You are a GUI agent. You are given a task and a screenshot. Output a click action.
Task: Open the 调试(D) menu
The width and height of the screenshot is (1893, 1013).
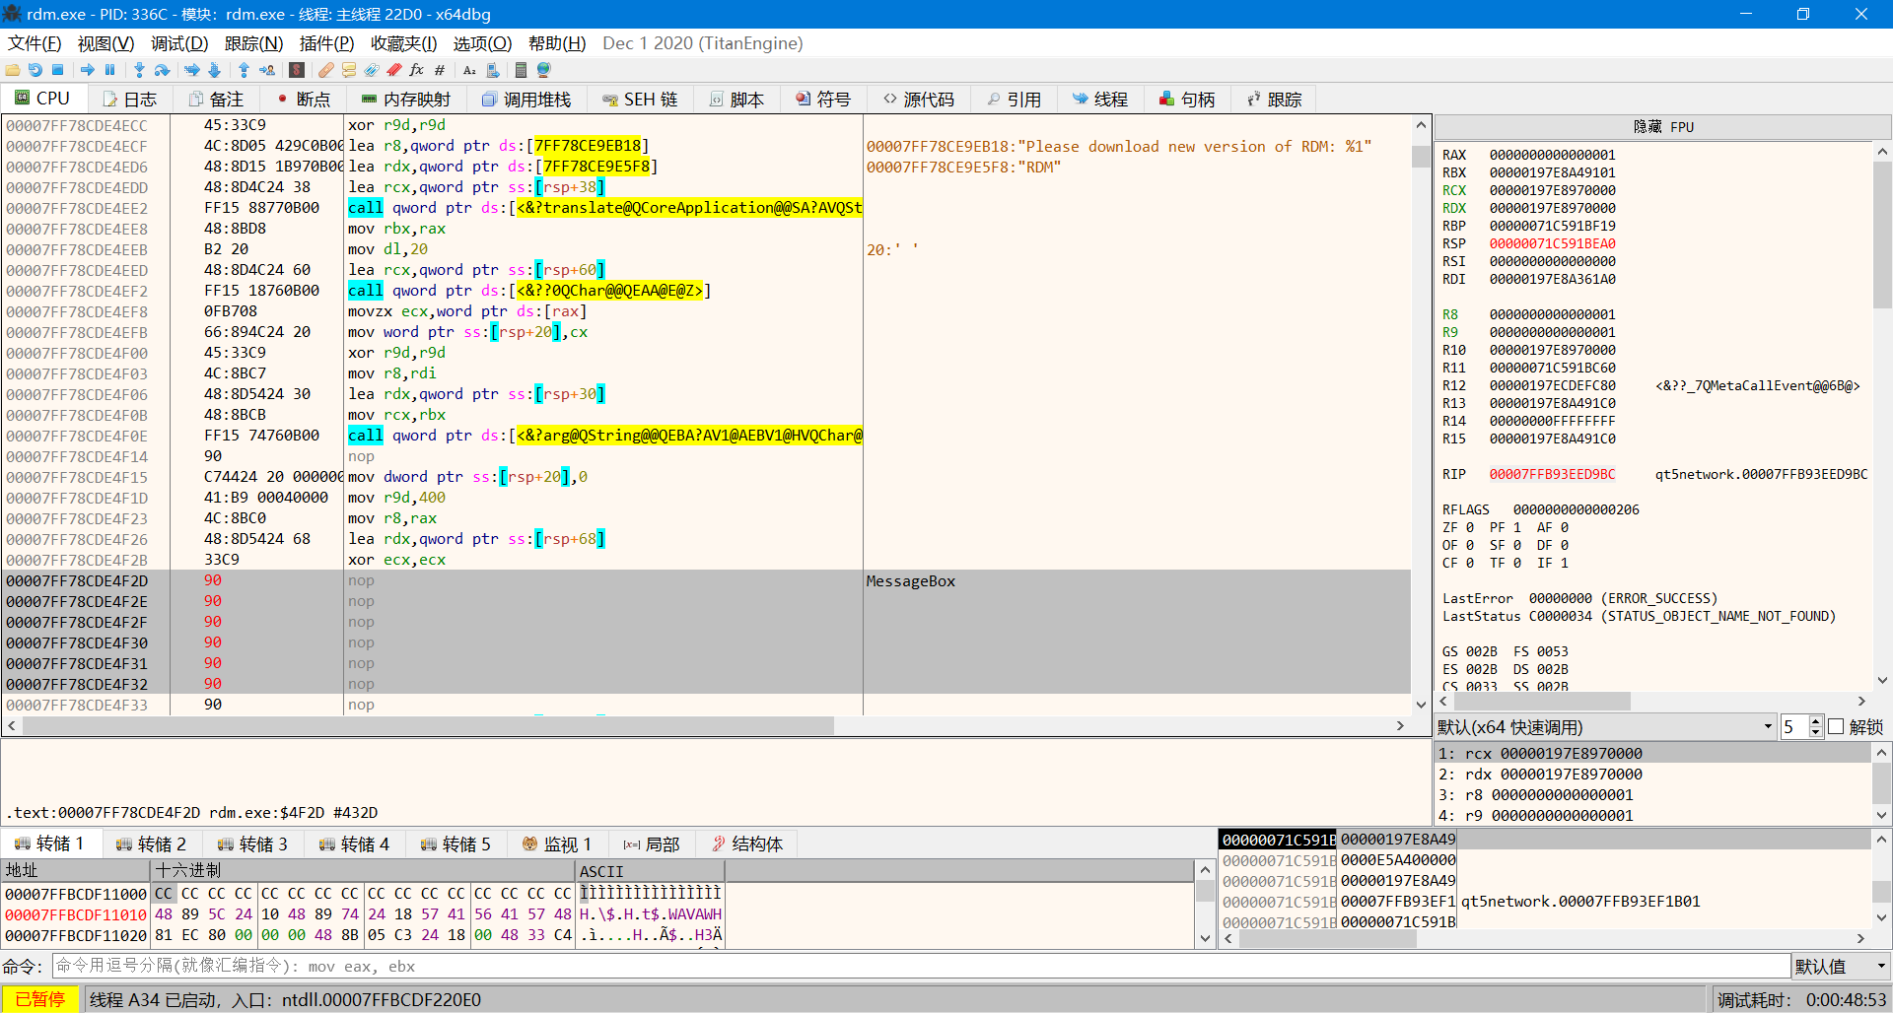pyautogui.click(x=179, y=43)
